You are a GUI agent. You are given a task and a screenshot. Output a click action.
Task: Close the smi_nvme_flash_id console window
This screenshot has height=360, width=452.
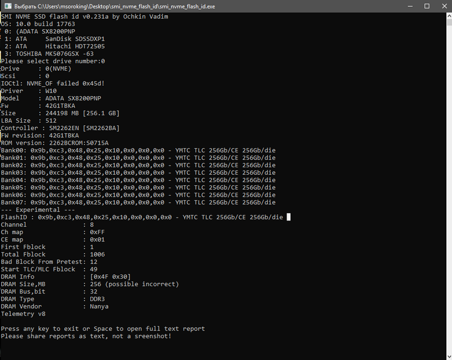tap(444, 6)
